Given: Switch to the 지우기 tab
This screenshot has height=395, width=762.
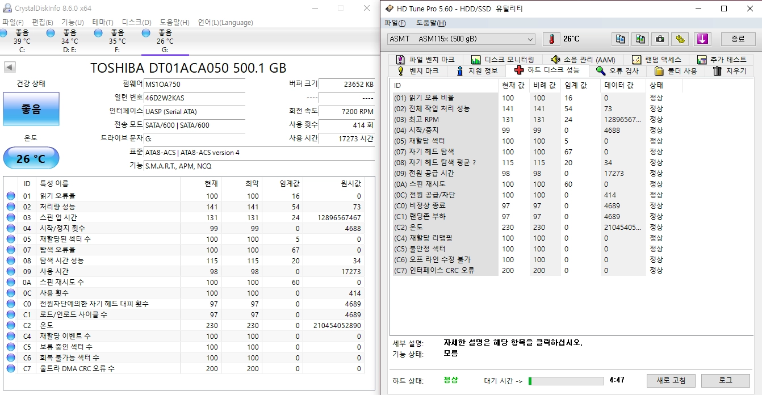Looking at the screenshot, I should [730, 71].
